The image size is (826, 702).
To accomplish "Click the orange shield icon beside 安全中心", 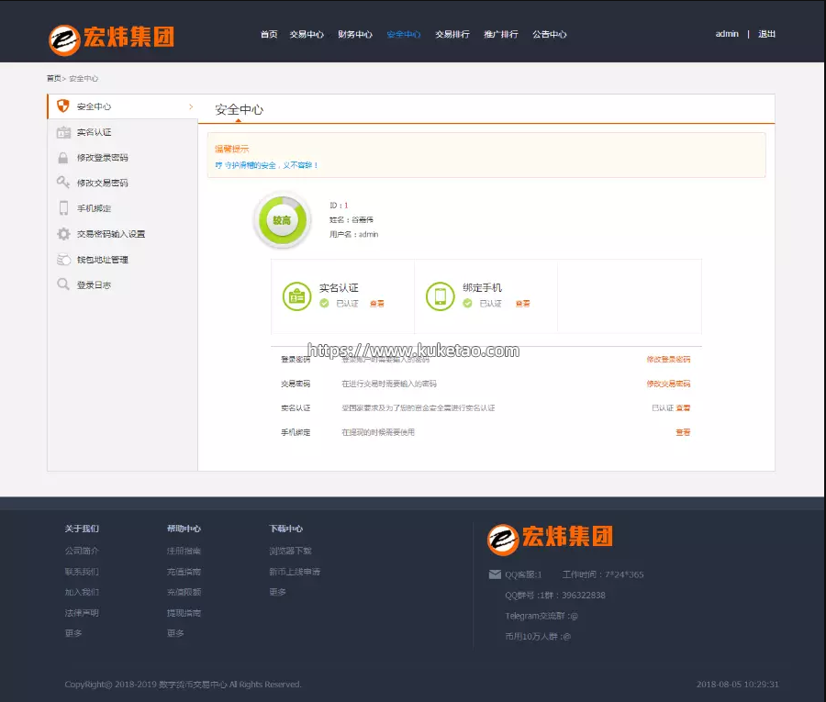I will (x=63, y=106).
